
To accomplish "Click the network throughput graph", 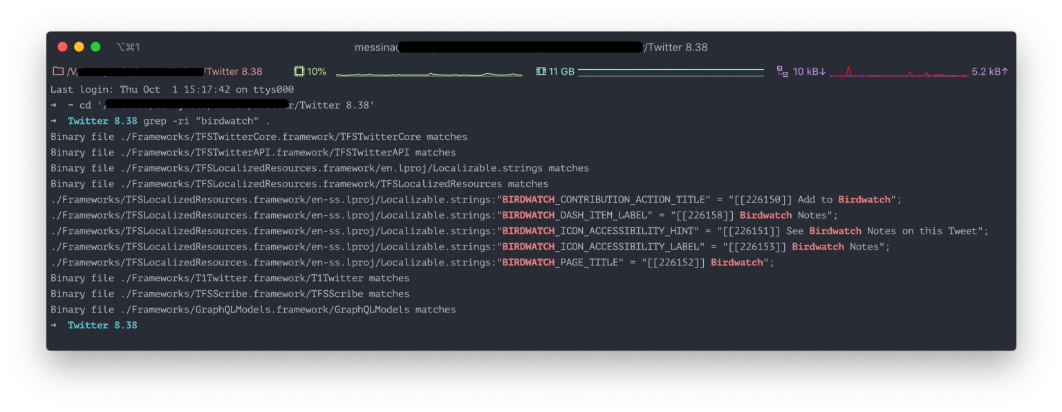I will [898, 72].
